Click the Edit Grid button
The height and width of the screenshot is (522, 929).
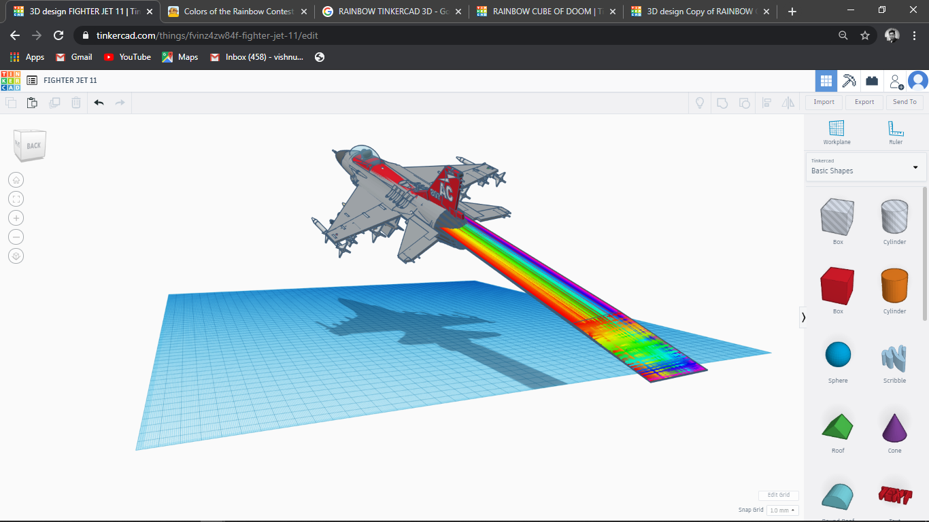point(779,495)
